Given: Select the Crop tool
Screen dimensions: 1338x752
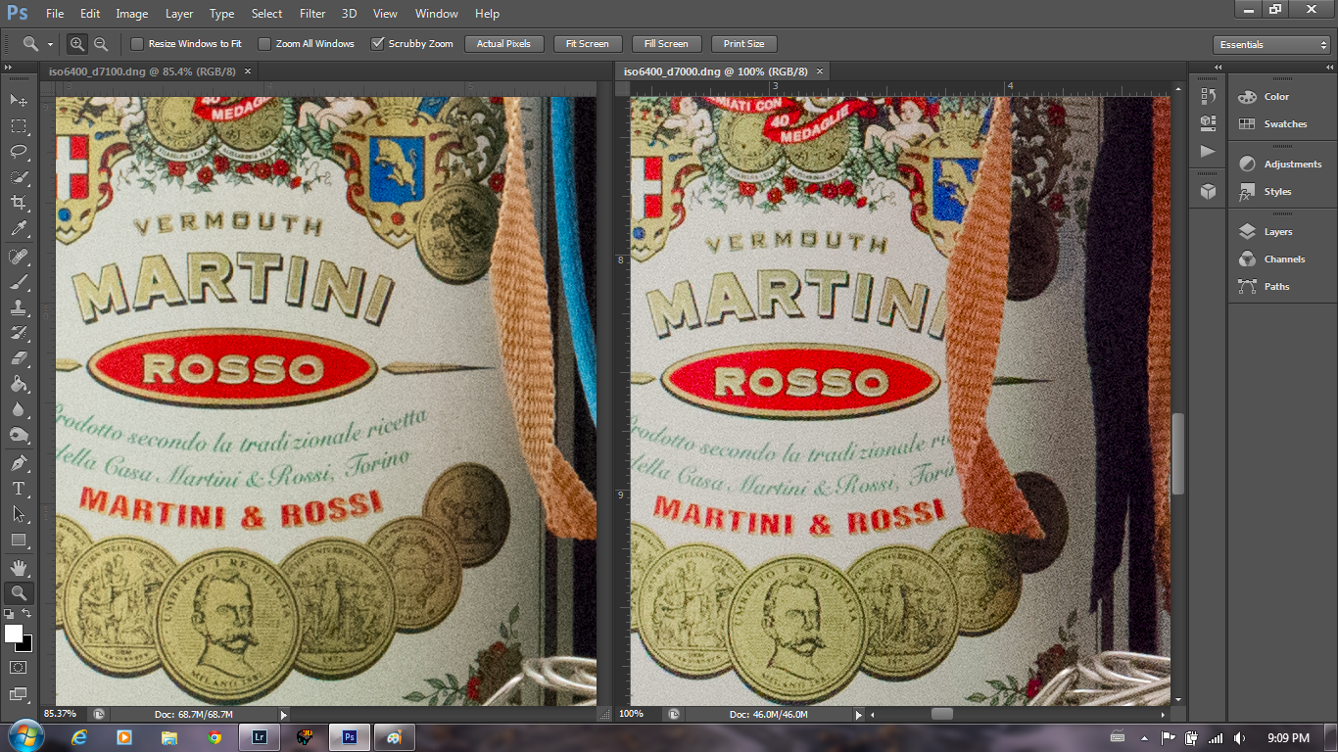Looking at the screenshot, I should (x=19, y=203).
